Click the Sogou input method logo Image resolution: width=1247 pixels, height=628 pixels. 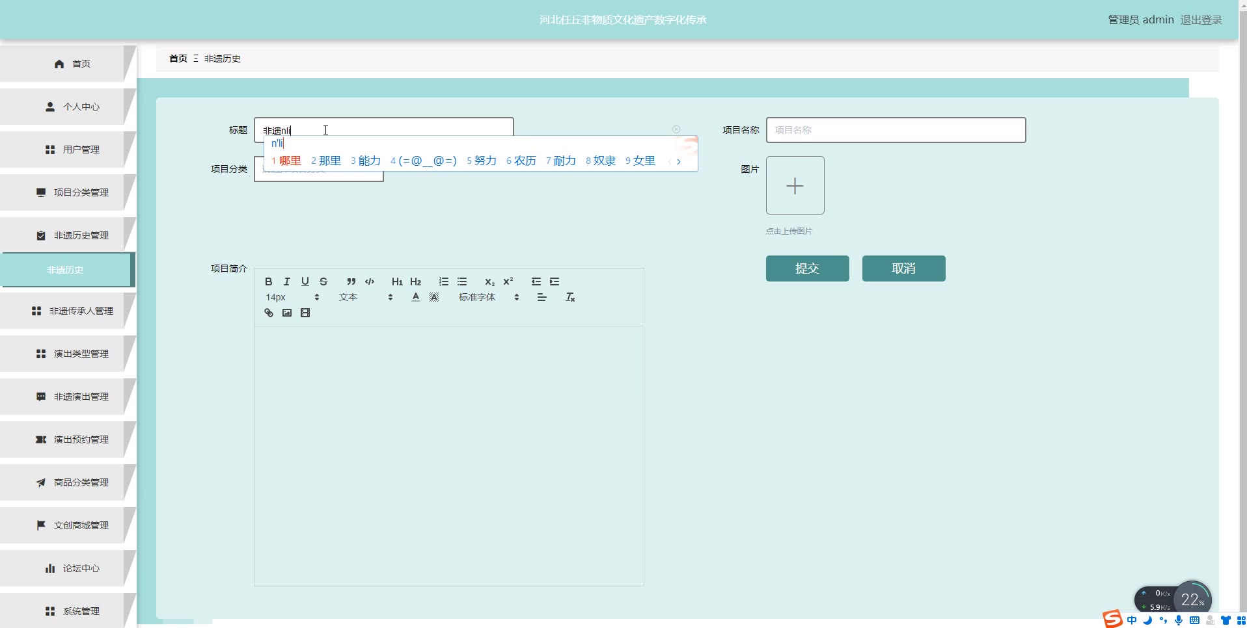pos(1112,619)
